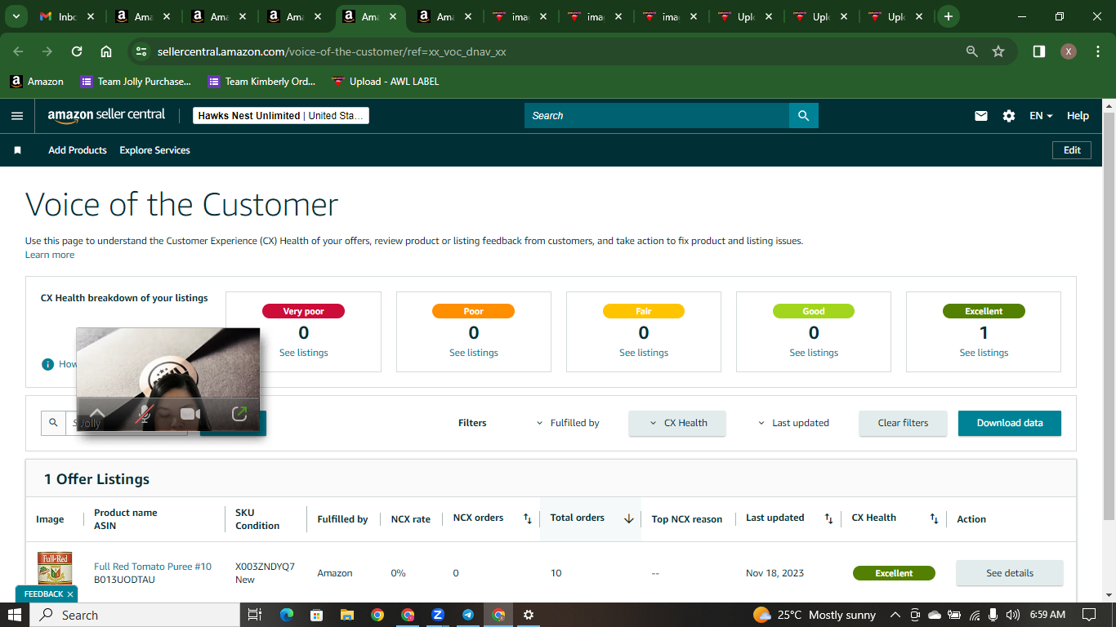The width and height of the screenshot is (1116, 627).
Task: Click Explore Services in the navigation bar
Action: point(154,150)
